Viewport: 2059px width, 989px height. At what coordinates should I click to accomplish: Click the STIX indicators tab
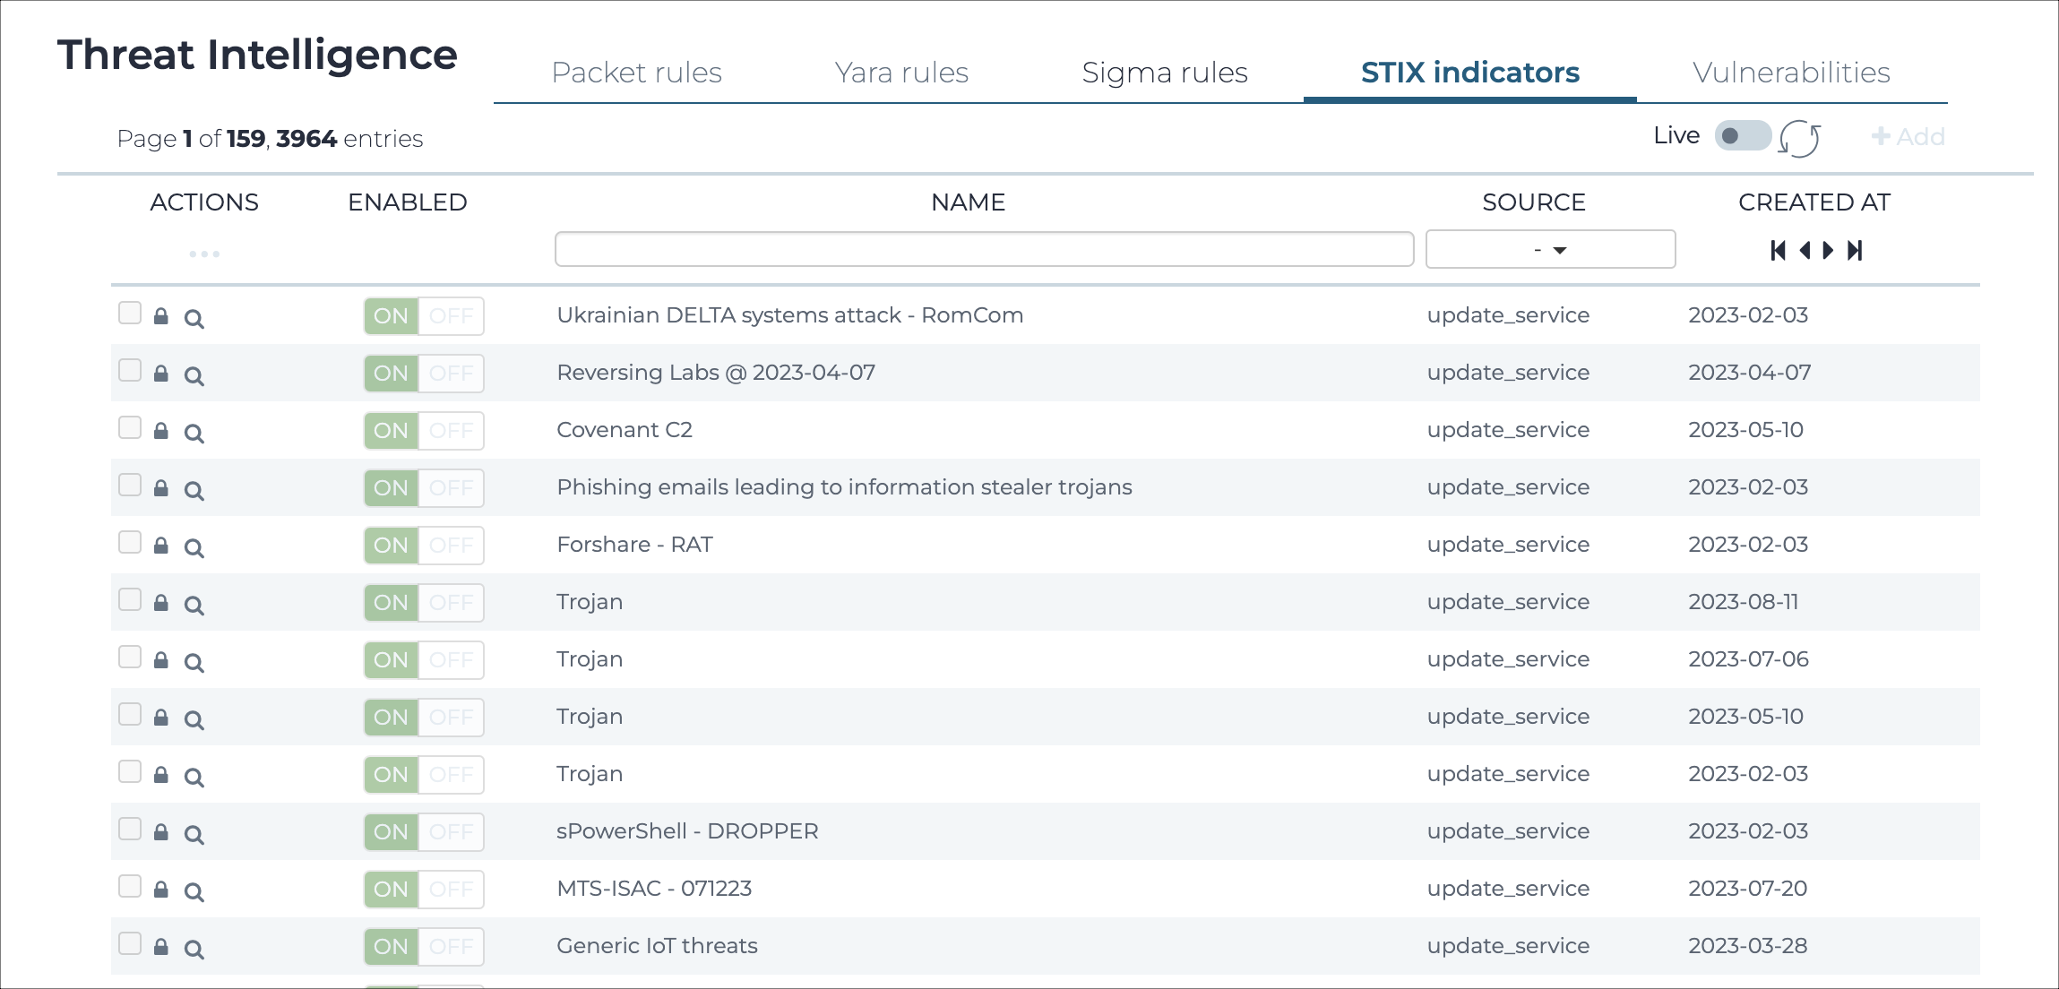point(1470,73)
